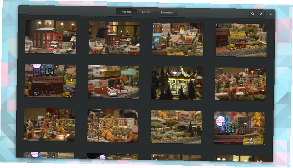Open the large Ferris wheel photo

tap(113, 126)
